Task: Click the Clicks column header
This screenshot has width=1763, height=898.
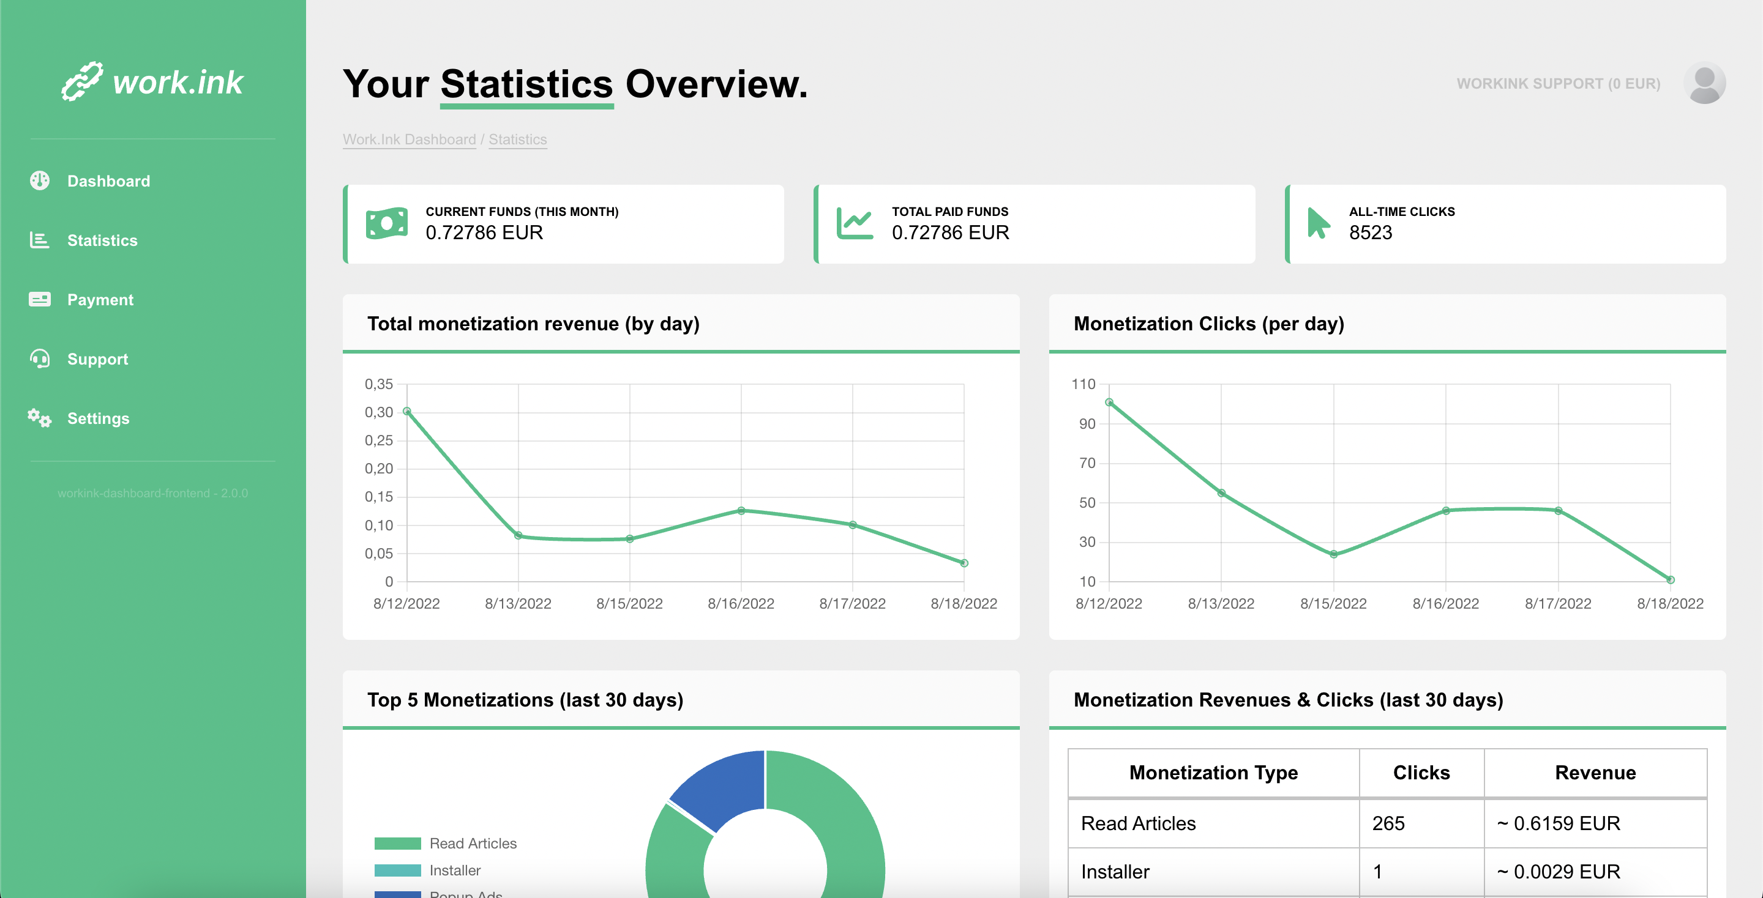Action: point(1421,772)
